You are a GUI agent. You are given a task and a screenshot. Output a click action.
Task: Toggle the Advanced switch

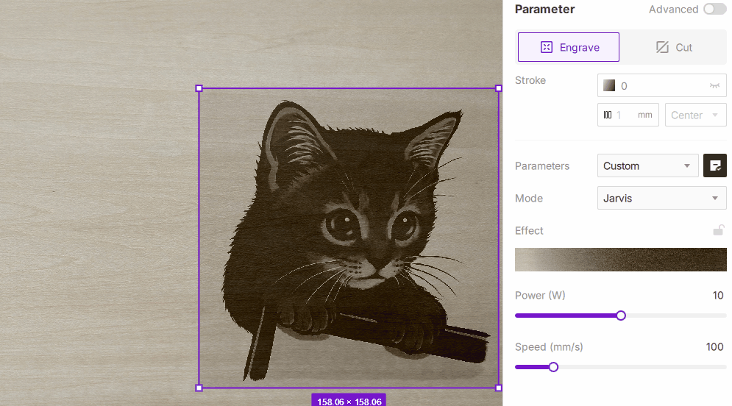point(714,10)
